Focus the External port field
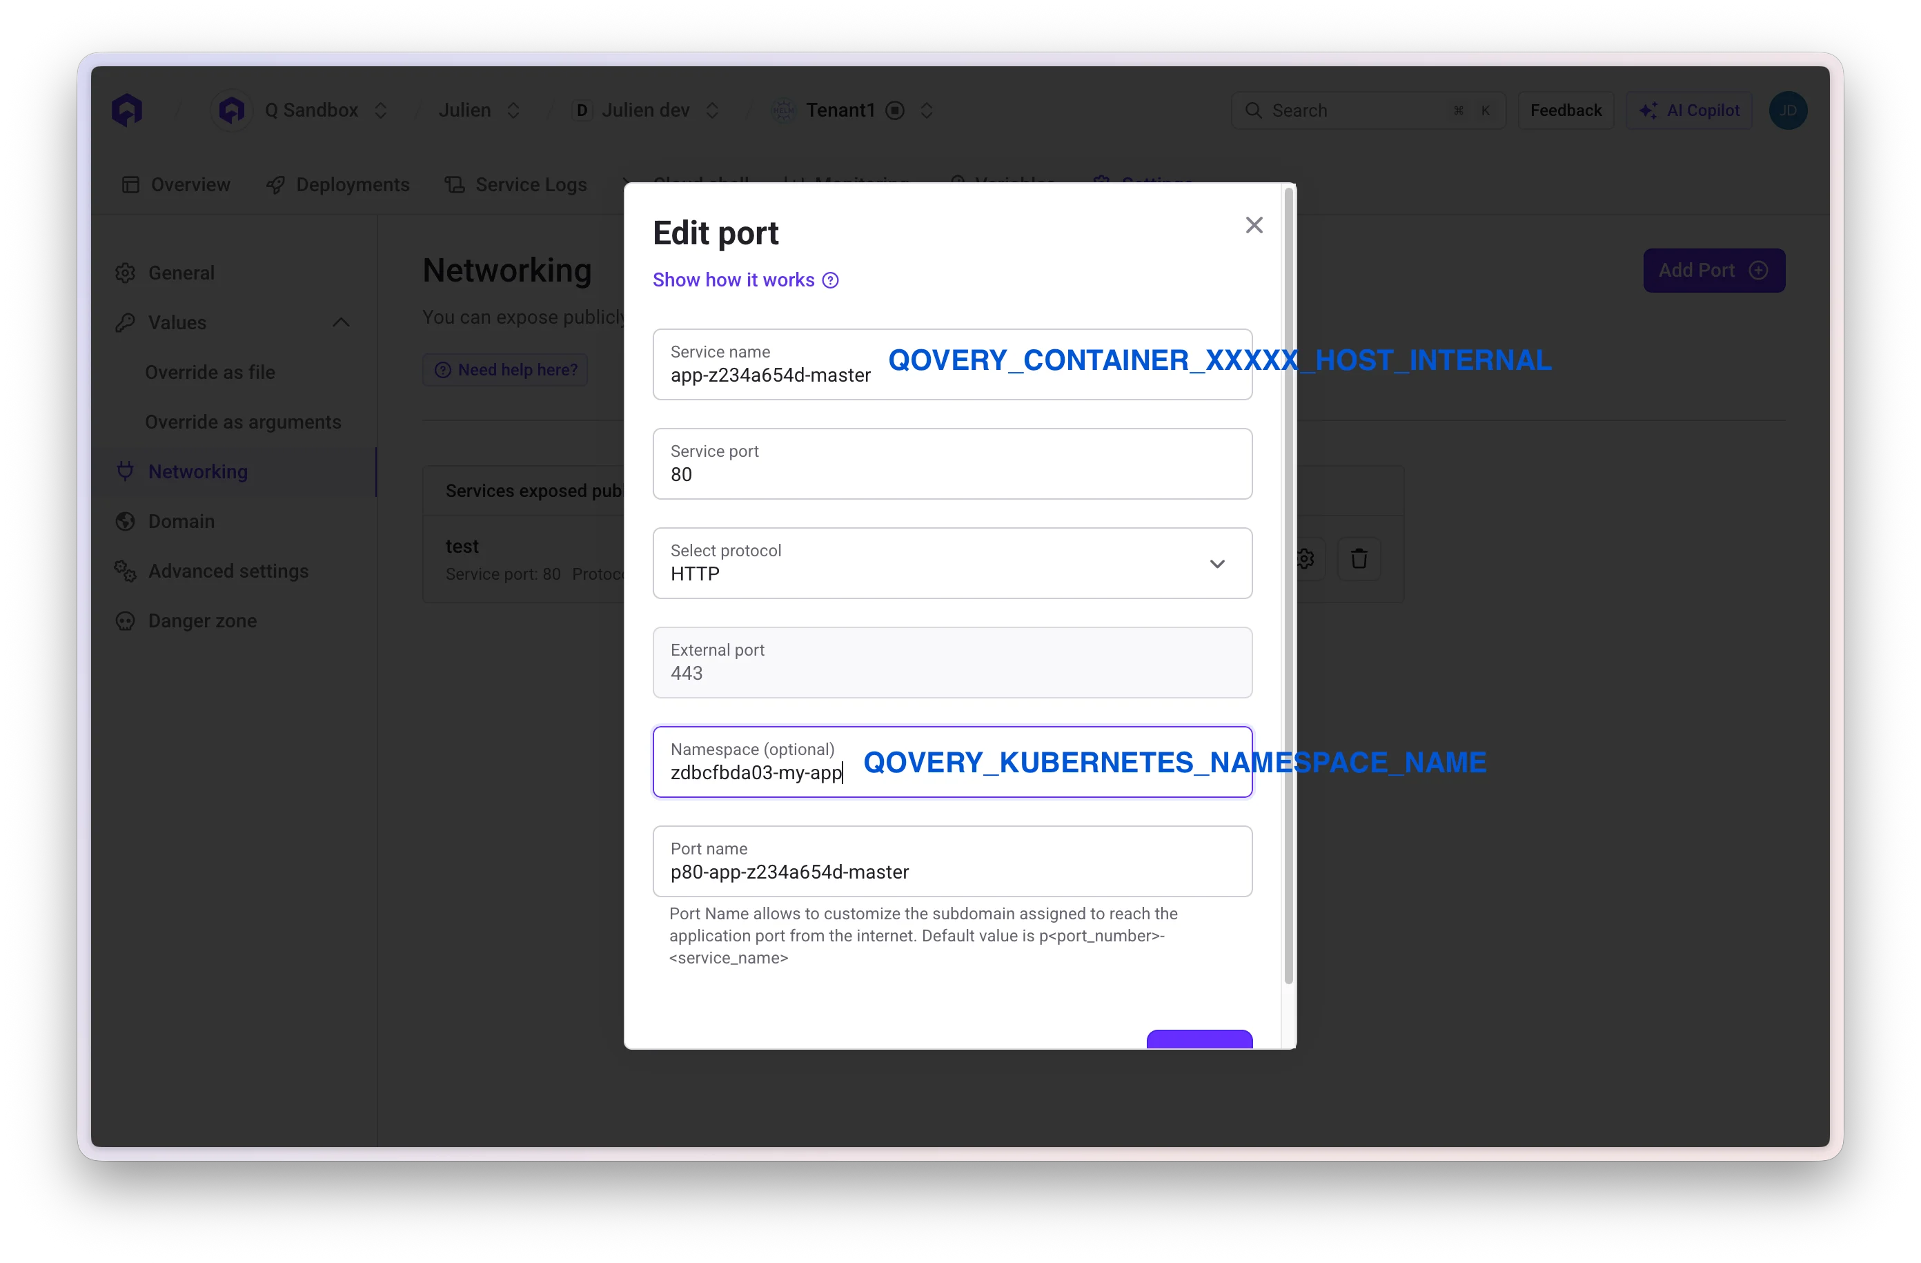 point(952,662)
